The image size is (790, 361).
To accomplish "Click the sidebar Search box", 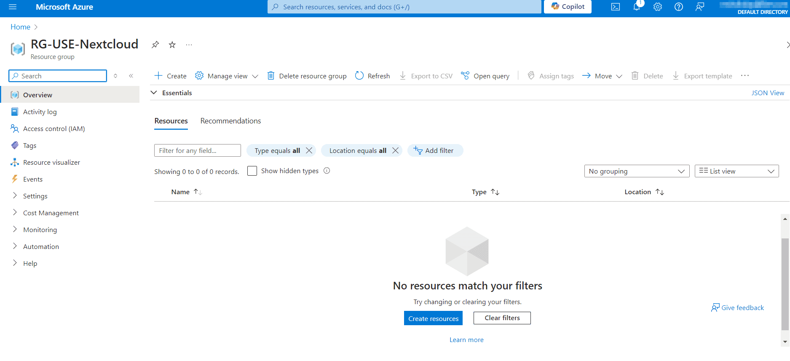I will click(x=58, y=76).
